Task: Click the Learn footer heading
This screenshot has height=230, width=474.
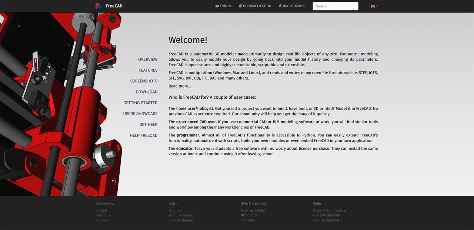Action: (x=173, y=203)
